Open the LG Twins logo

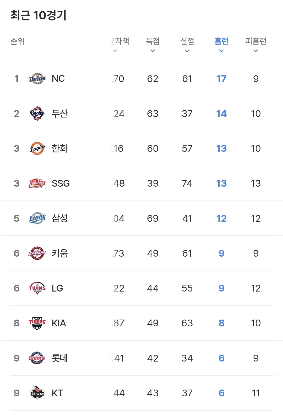tap(37, 288)
